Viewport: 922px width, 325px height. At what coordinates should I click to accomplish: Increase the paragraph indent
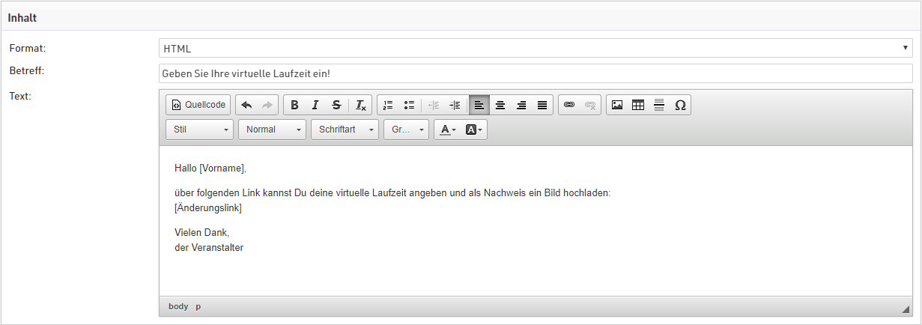click(x=455, y=105)
